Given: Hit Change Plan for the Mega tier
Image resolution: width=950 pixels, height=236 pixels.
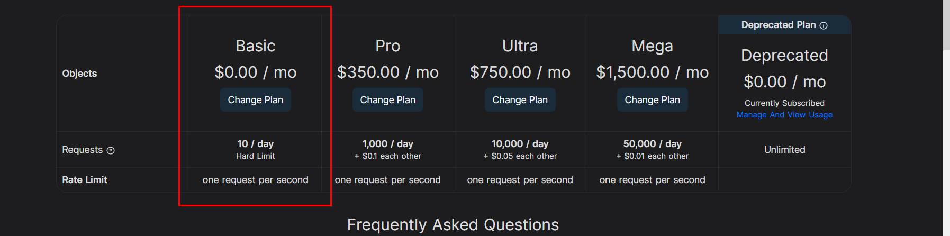Looking at the screenshot, I should 652,100.
